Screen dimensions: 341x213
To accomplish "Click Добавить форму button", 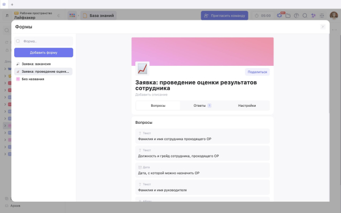I will coord(44,53).
